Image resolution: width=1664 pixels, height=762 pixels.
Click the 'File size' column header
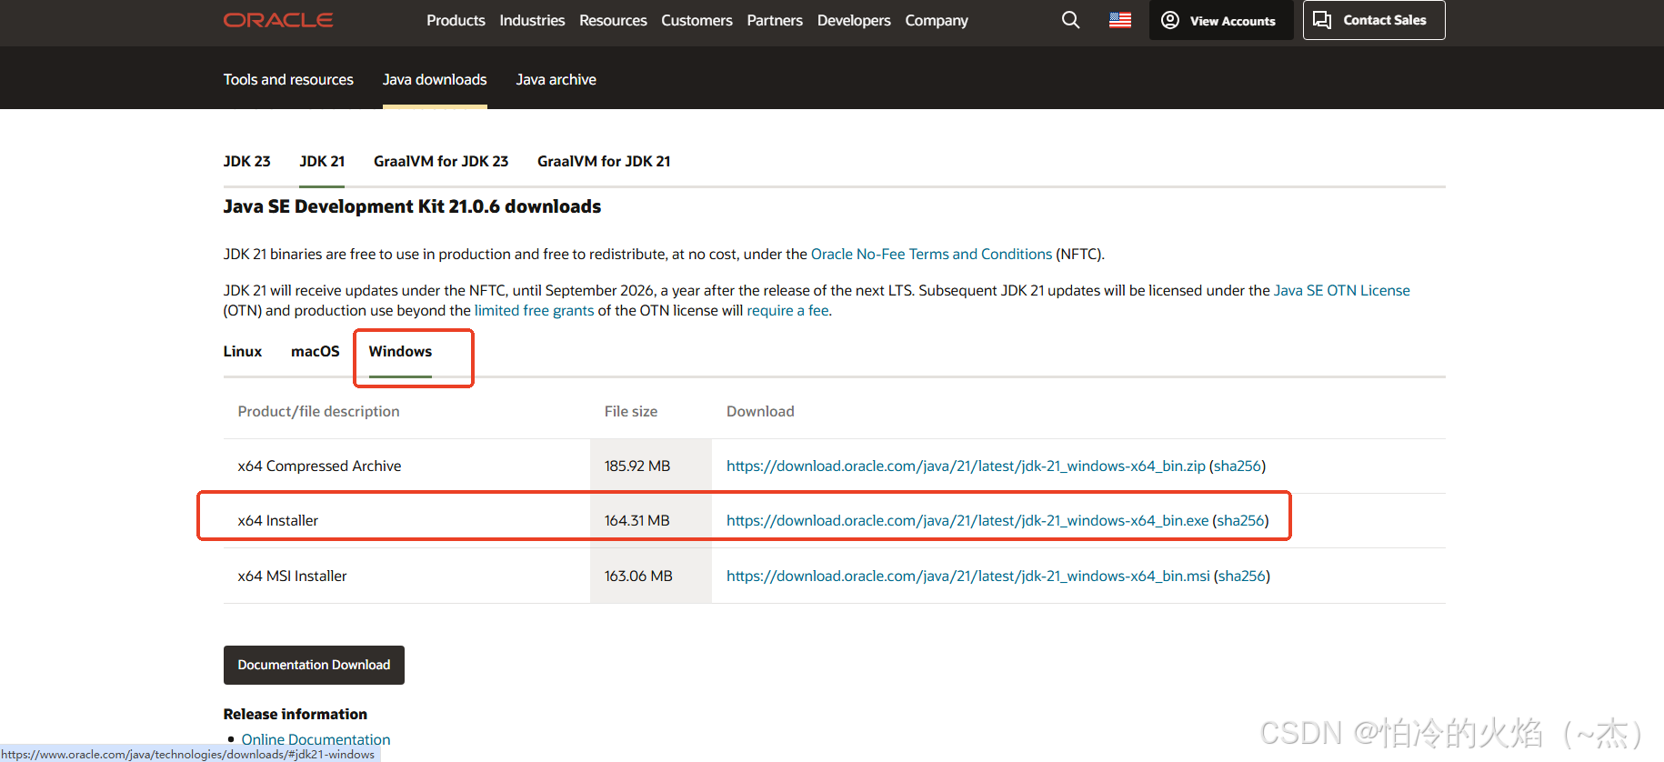(631, 411)
